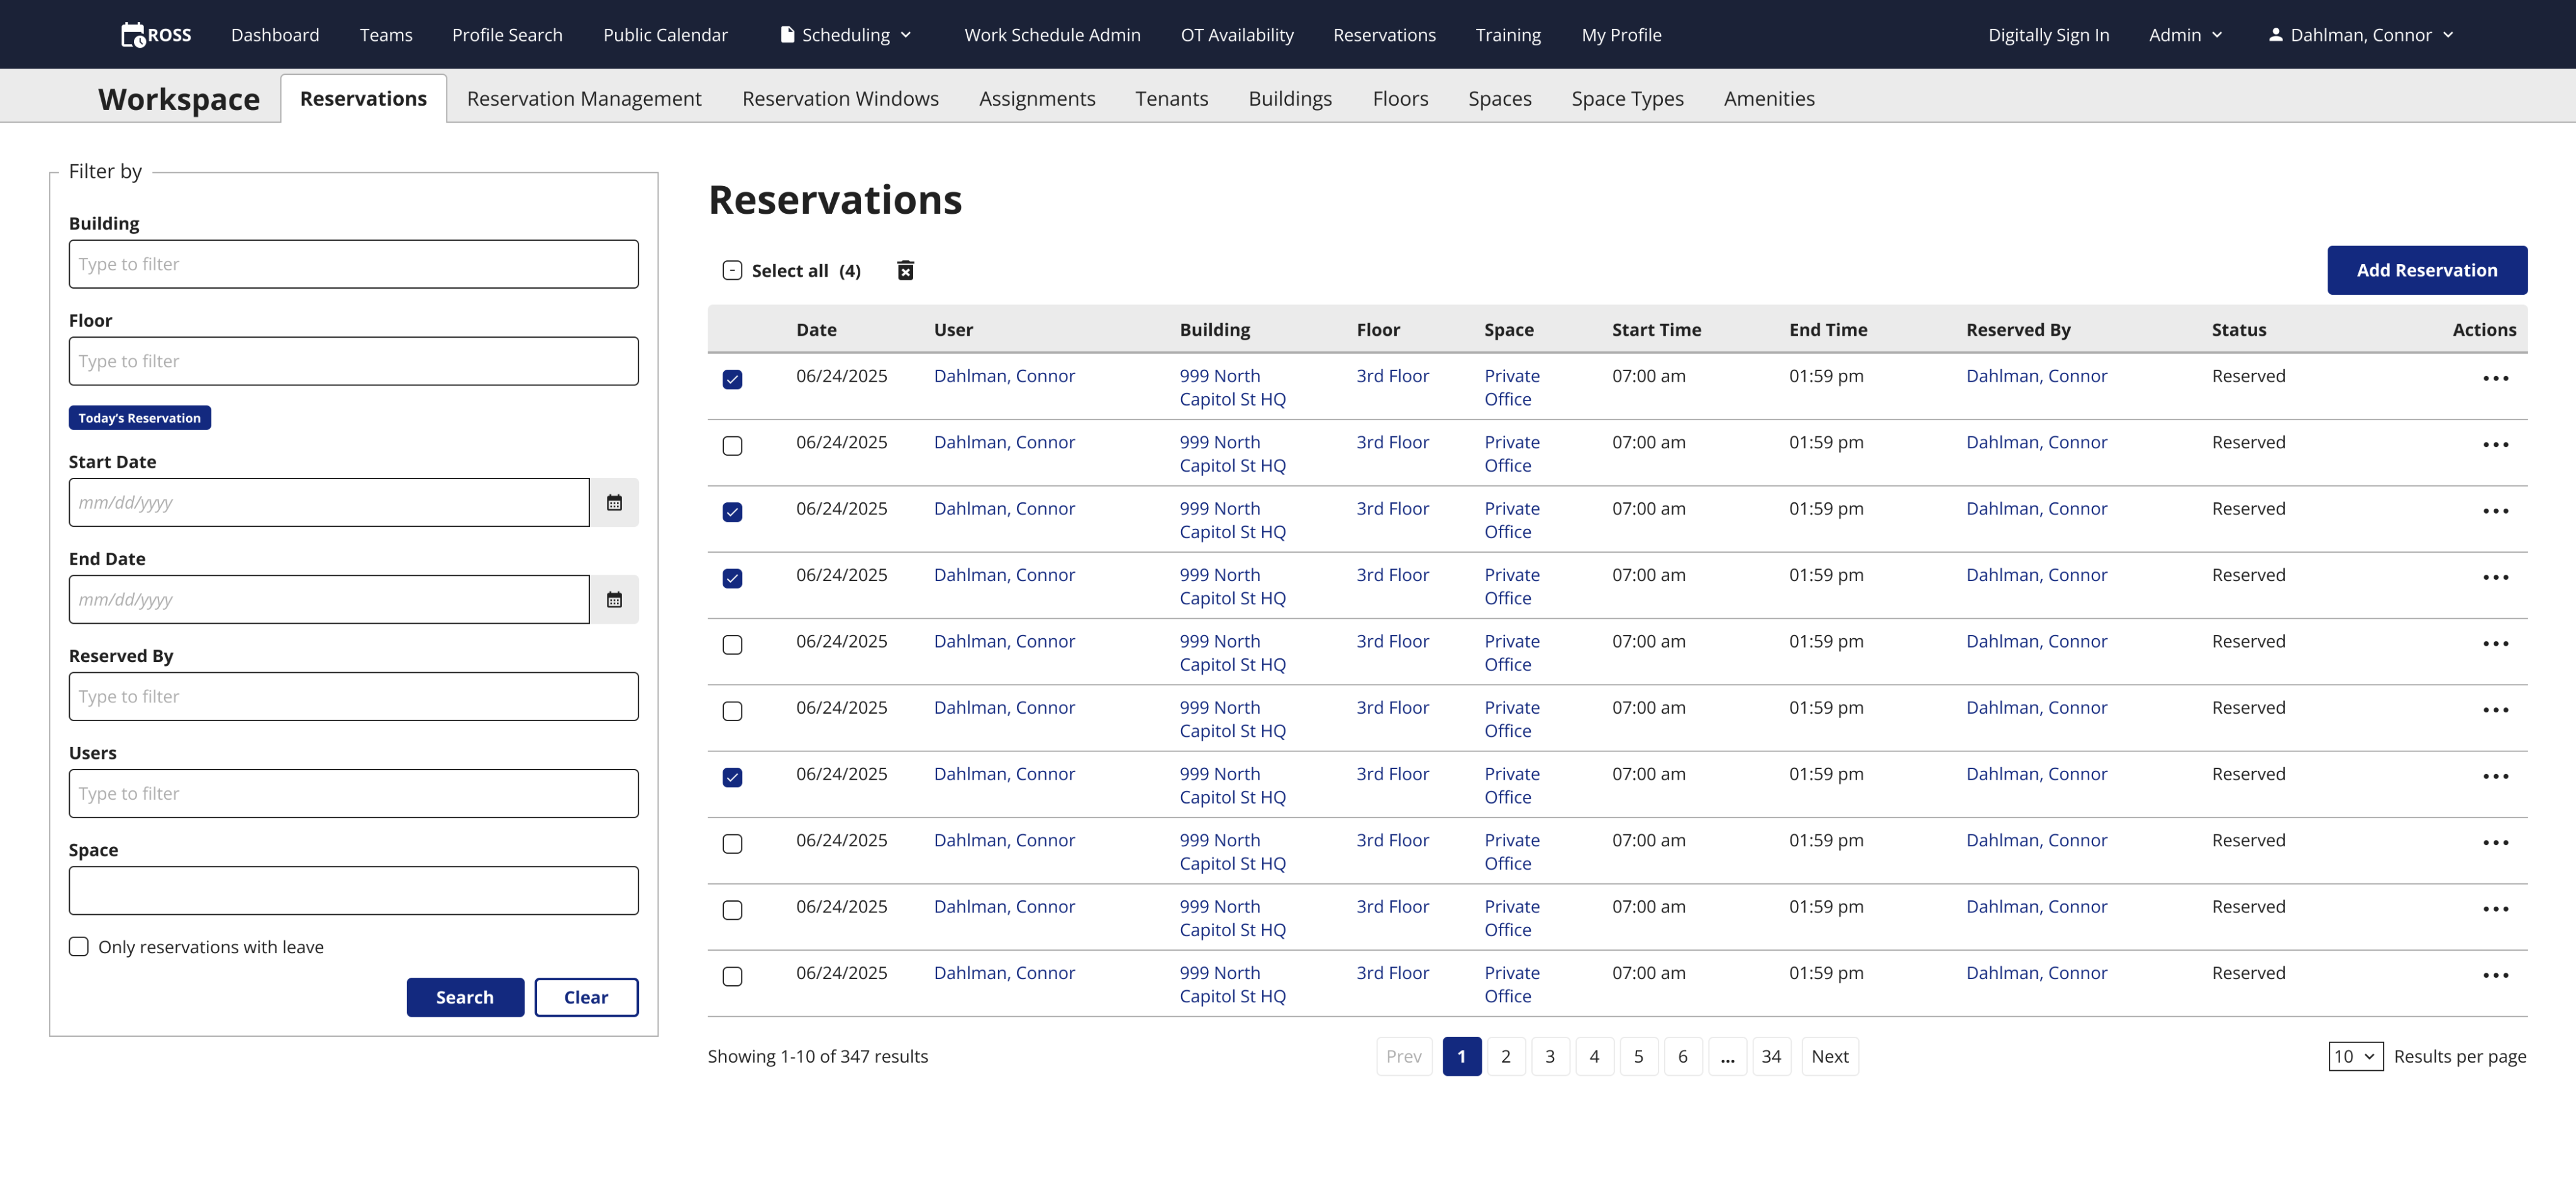Open the Space Types tab

pyautogui.click(x=1627, y=98)
